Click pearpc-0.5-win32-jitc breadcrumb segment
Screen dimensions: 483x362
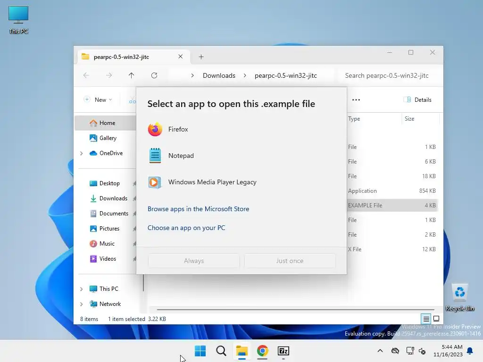tap(285, 75)
